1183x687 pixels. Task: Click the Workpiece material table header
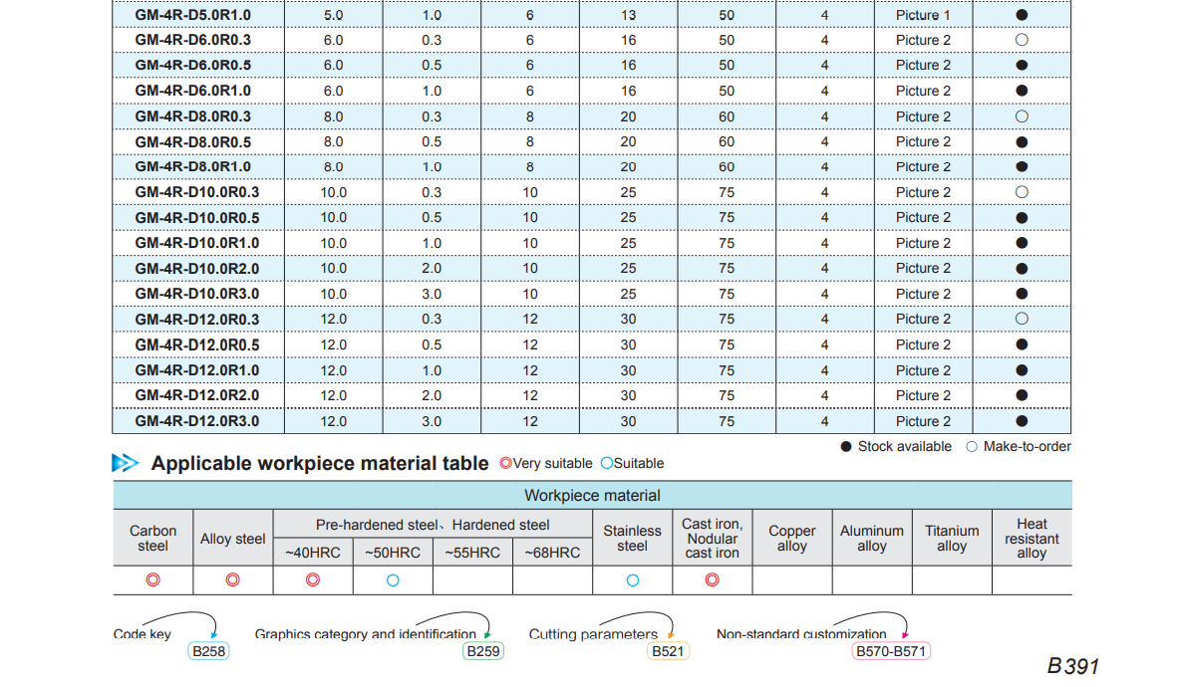click(x=592, y=495)
